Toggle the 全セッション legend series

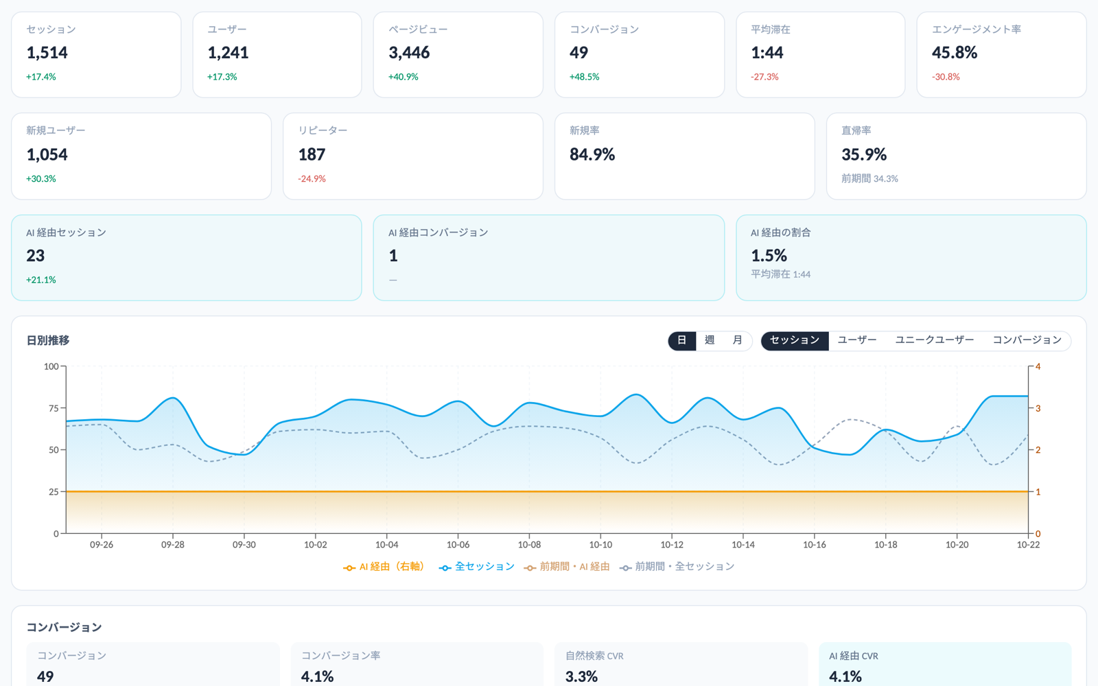pos(477,567)
